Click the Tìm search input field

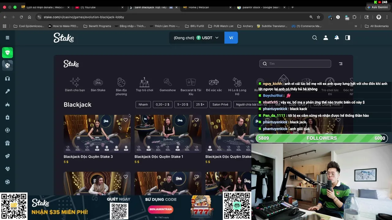pos(295,64)
